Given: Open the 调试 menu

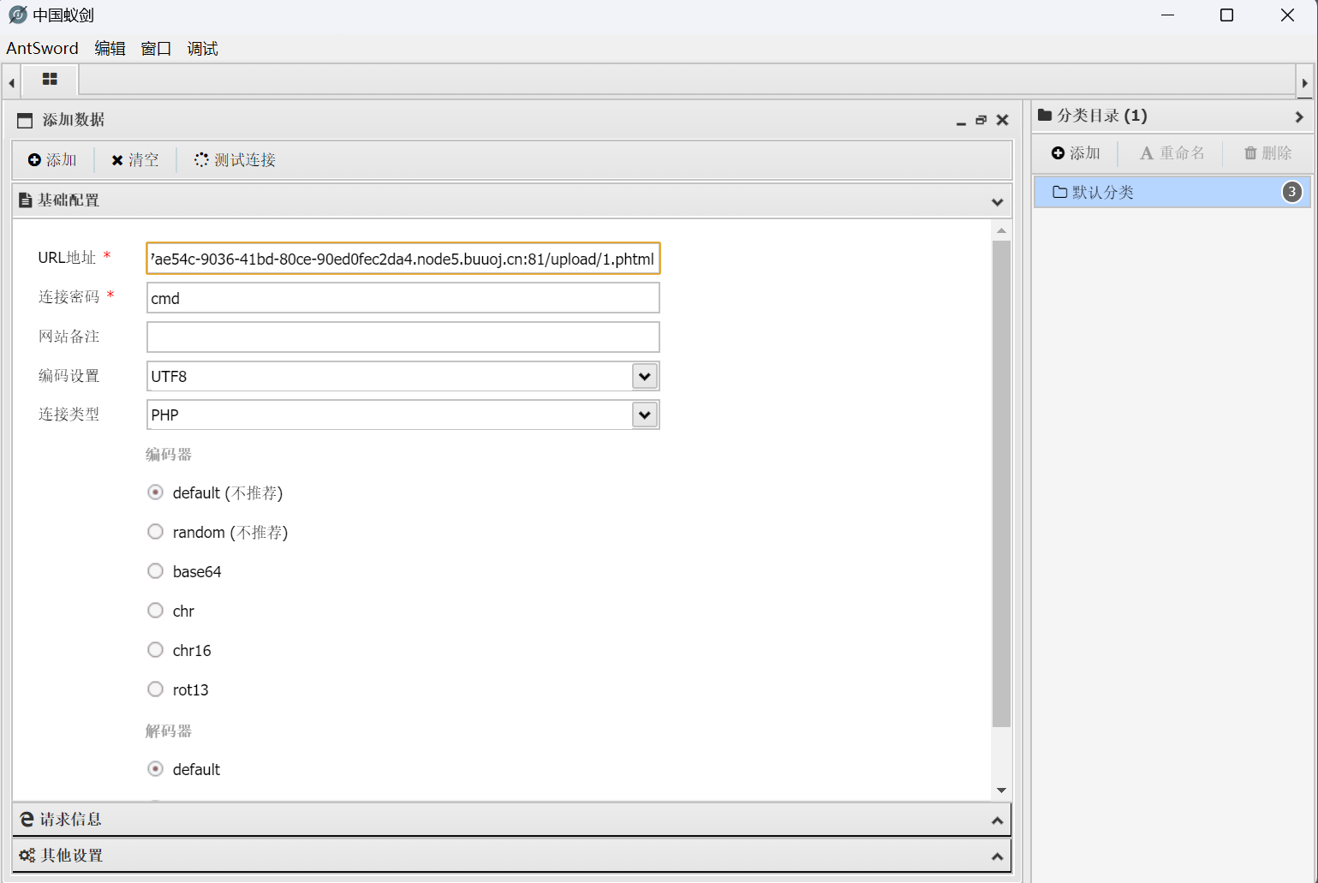Looking at the screenshot, I should point(202,48).
